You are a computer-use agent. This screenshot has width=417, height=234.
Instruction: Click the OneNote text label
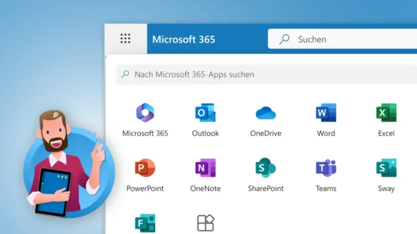coord(205,188)
